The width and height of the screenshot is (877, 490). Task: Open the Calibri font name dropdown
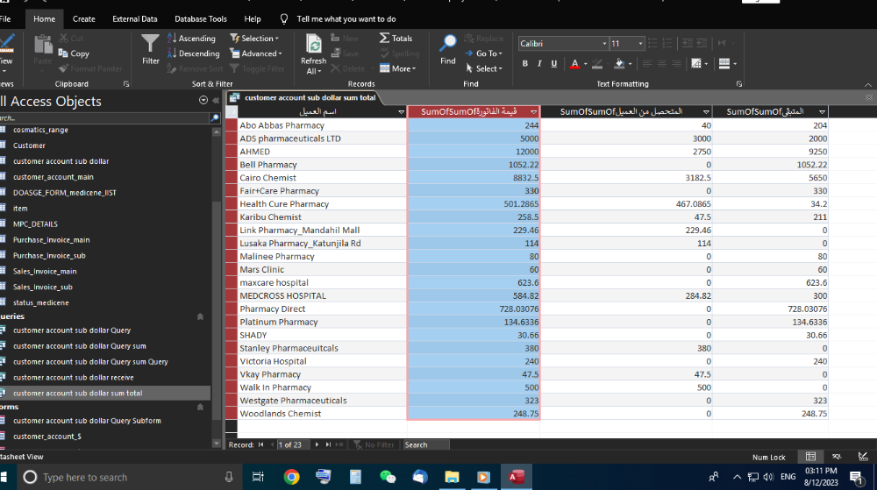click(604, 44)
